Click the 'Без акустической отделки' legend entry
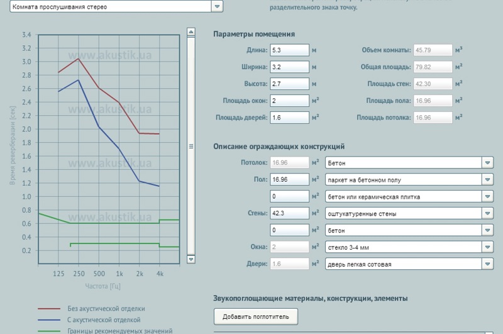This screenshot has width=503, height=334. pos(106,309)
